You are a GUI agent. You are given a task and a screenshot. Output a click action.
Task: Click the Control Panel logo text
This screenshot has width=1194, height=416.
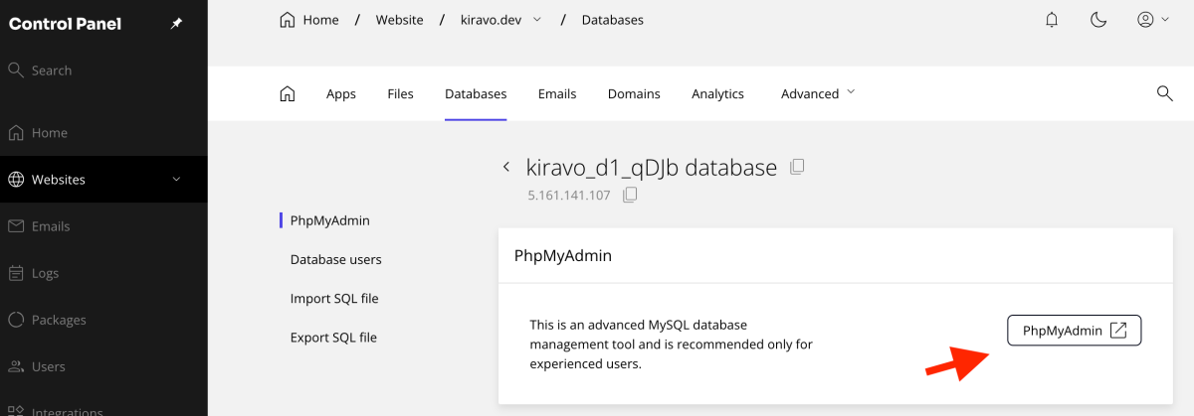point(65,23)
